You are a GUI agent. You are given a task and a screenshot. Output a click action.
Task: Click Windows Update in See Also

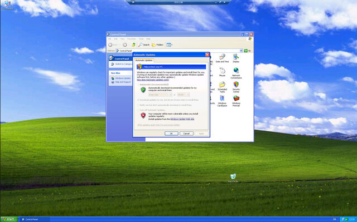coord(121,78)
